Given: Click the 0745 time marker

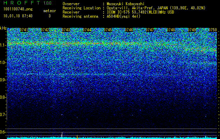Looking at the screenshot, I should click(108, 30).
